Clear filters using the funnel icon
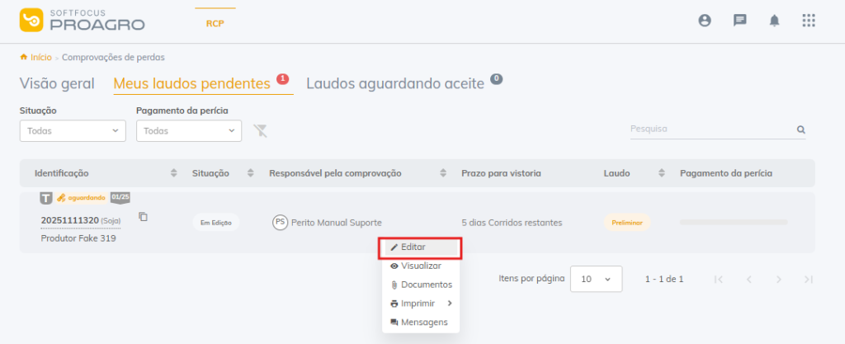This screenshot has height=344, width=845. [261, 130]
